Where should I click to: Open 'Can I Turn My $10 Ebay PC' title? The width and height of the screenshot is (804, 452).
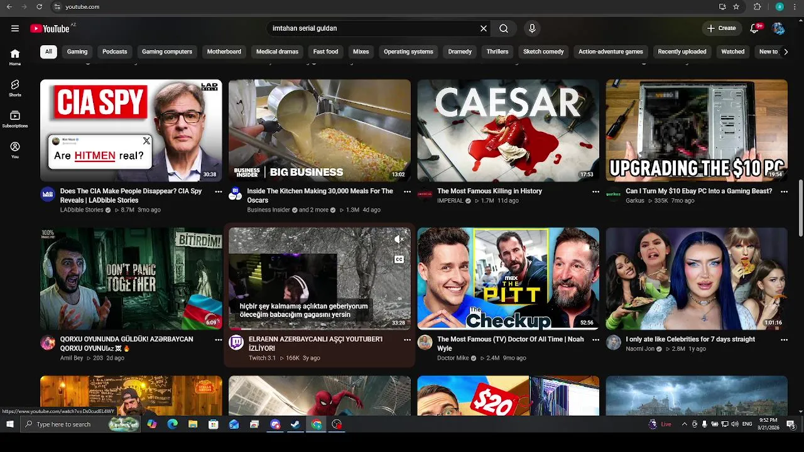pos(698,191)
